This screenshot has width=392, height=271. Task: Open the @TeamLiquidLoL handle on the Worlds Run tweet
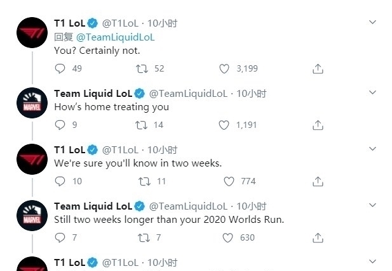coord(188,206)
